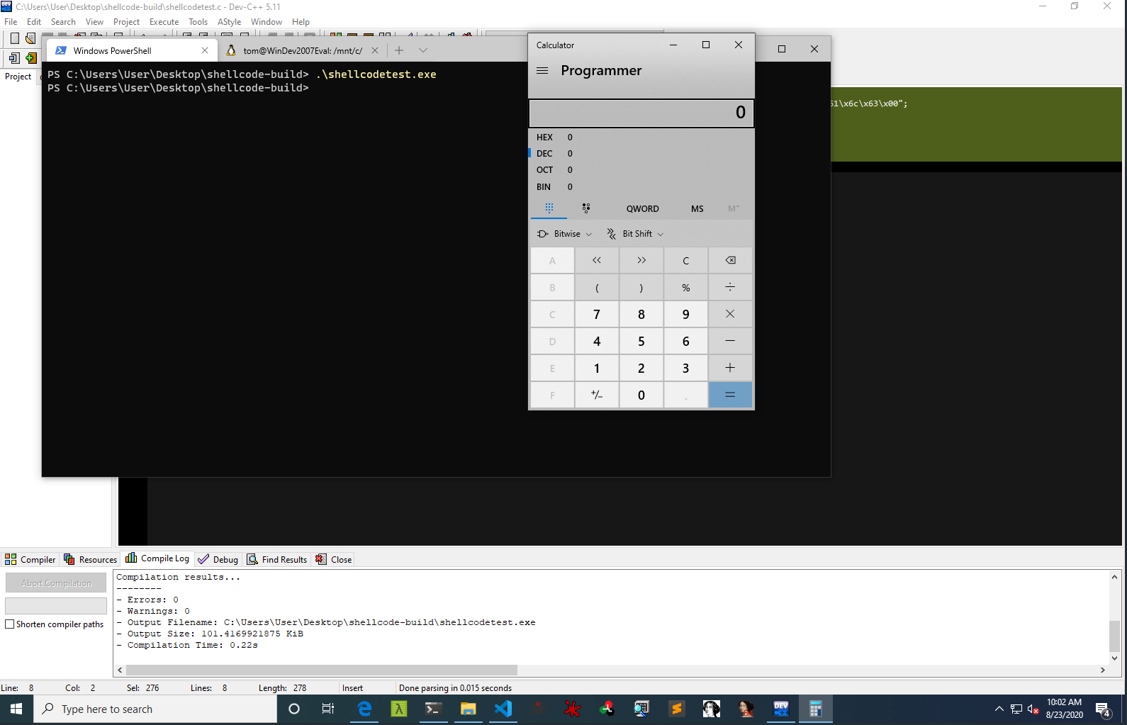Enable Shorten compiler paths checkbox
Image resolution: width=1127 pixels, height=725 pixels.
[10, 624]
